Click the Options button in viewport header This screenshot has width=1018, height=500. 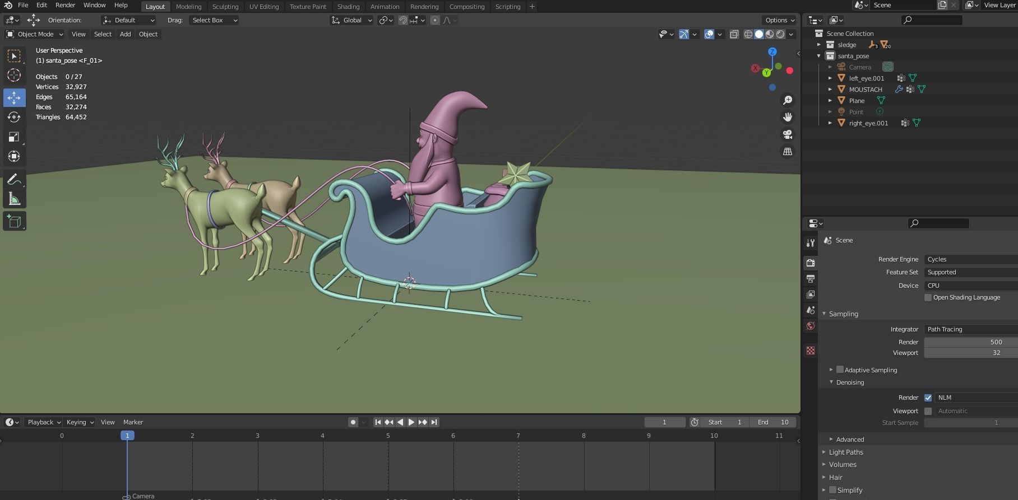(x=780, y=20)
